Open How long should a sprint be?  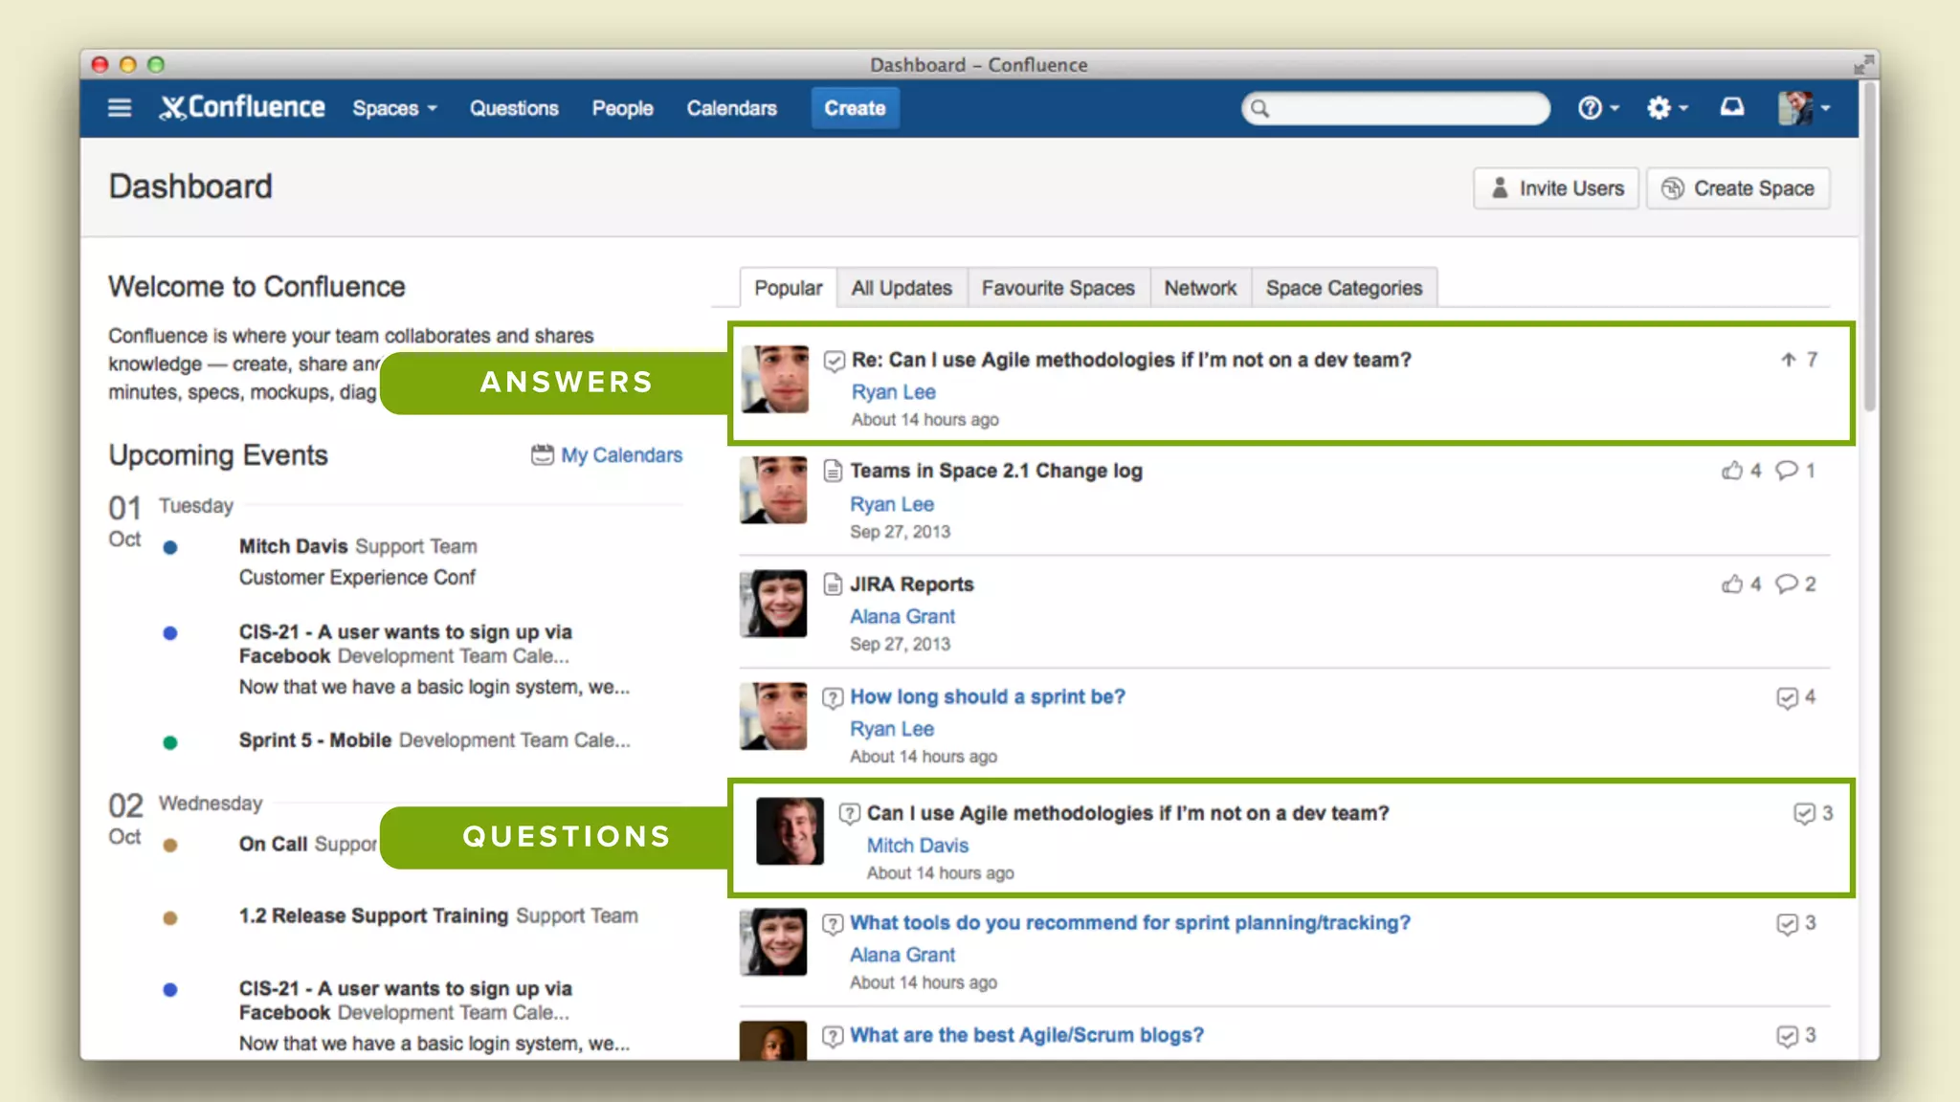(988, 696)
